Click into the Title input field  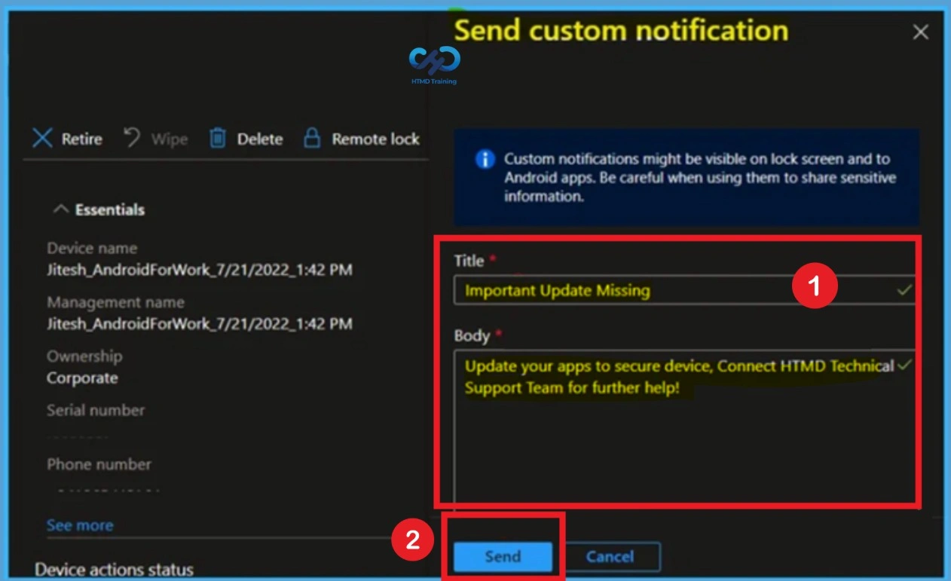pos(684,290)
